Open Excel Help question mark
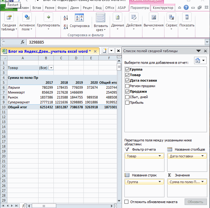Image resolution: width=210 pixels, height=208 pixels. click(186, 8)
